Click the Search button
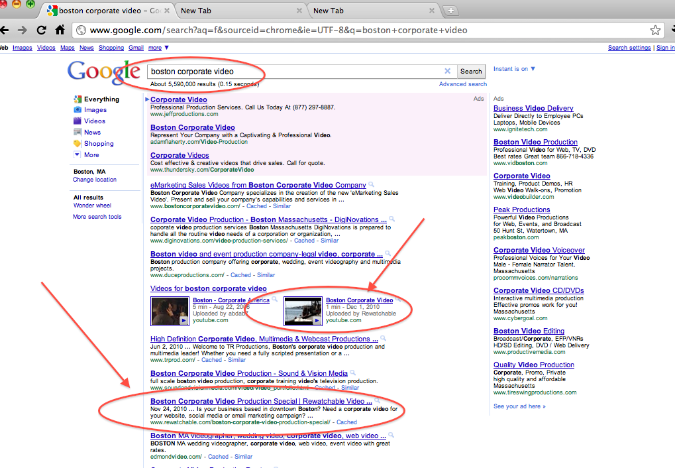675x468 pixels. click(471, 71)
